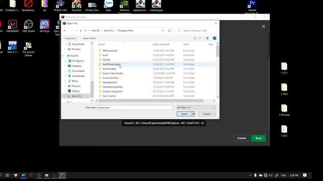The image size is (323, 181).
Task: Open the 1.18.2 folder on the desktop
Action: point(284,89)
